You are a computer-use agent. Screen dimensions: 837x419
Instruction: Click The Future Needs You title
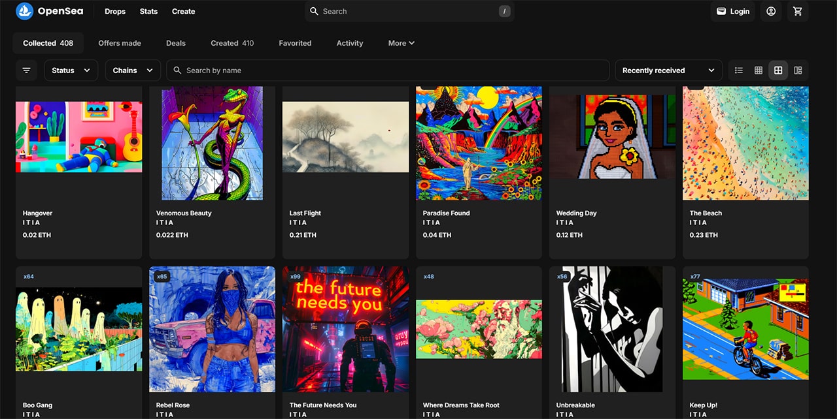323,405
